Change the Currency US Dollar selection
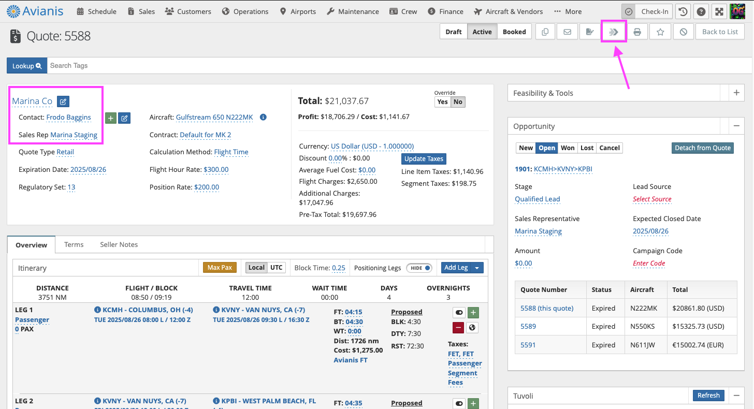 pyautogui.click(x=372, y=147)
